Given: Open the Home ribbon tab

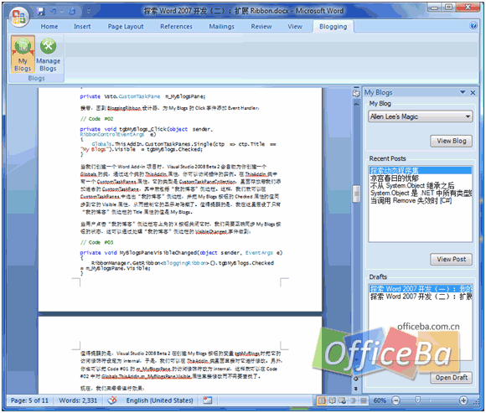Looking at the screenshot, I should [49, 27].
